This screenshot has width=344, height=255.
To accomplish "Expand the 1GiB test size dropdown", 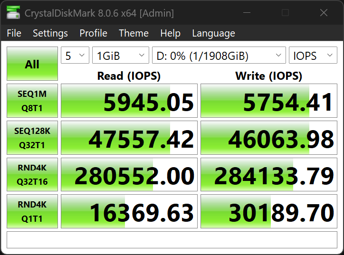I will [x=120, y=55].
